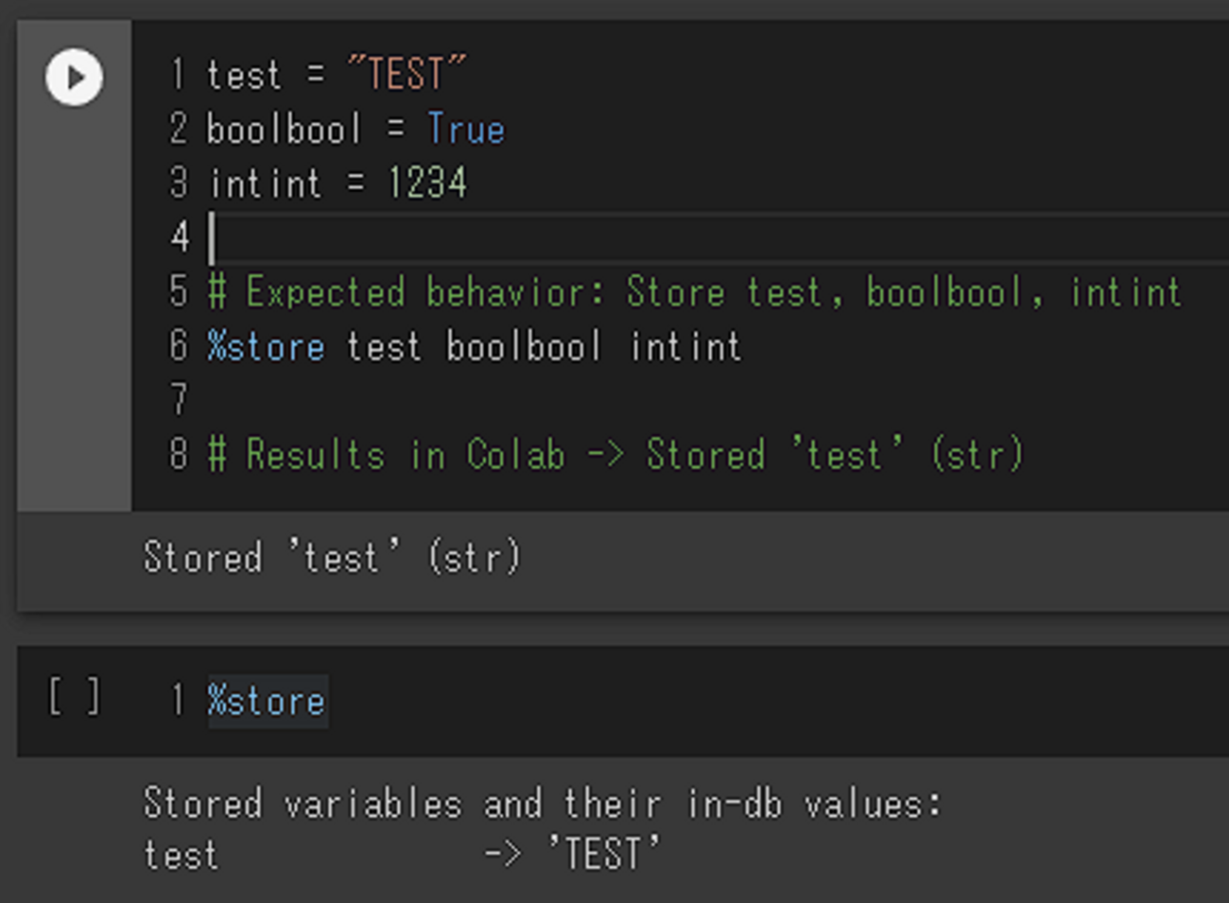Screen dimensions: 1229x903
Task: Click the Results in Colab comment
Action: point(614,455)
